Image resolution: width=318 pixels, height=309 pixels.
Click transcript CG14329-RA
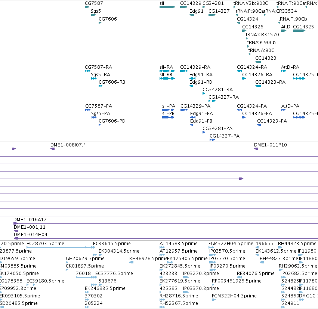195,67
